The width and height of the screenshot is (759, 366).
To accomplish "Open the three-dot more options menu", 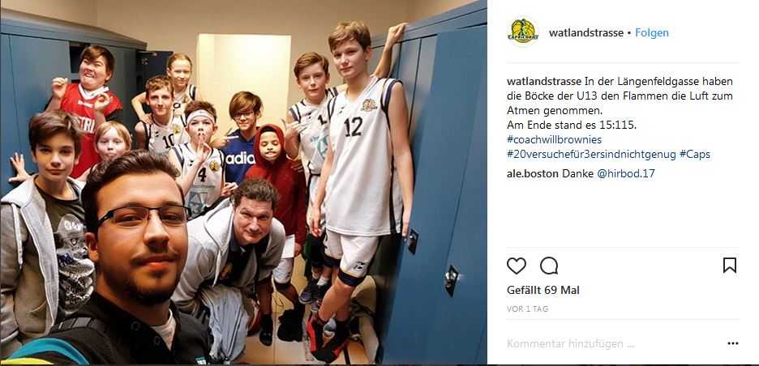I will pos(733,344).
